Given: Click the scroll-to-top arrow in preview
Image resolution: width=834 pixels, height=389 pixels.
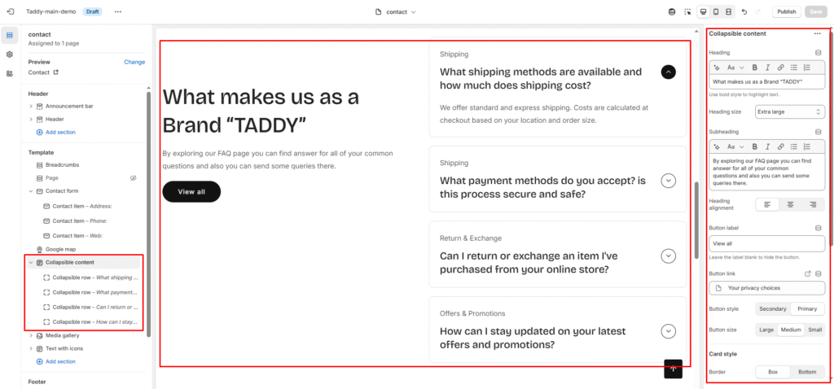Looking at the screenshot, I should (x=673, y=369).
